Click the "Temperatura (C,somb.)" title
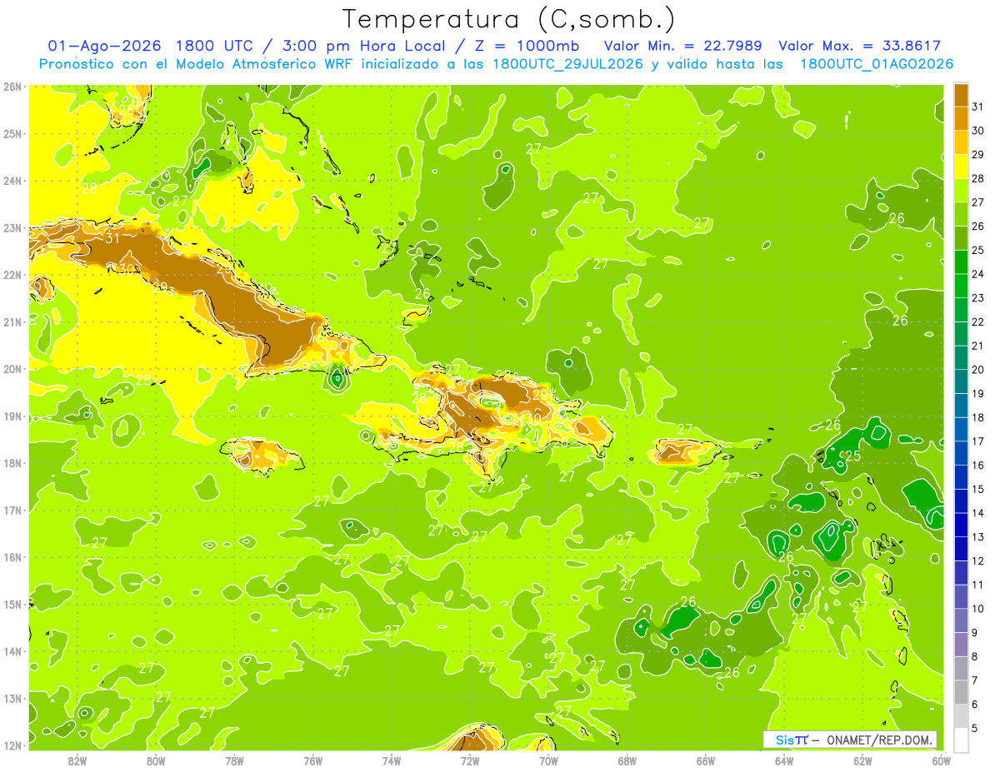Viewport: 1000px width, 772px height. pyautogui.click(x=508, y=19)
